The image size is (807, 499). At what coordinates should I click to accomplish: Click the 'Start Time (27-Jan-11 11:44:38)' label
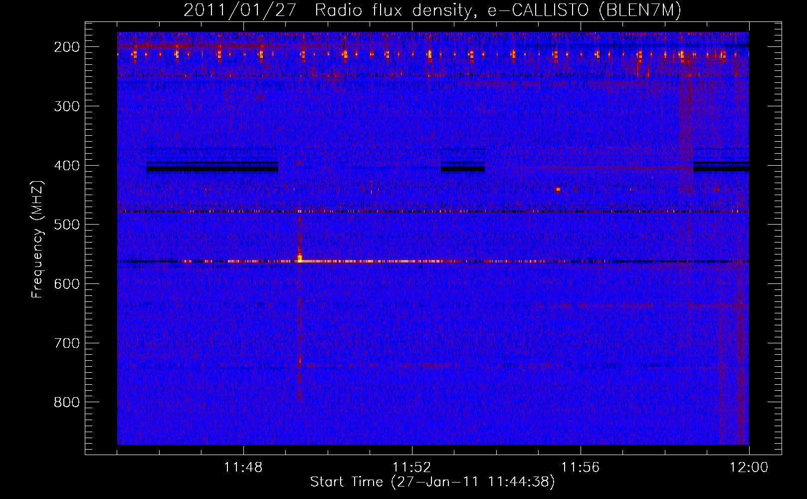click(432, 482)
